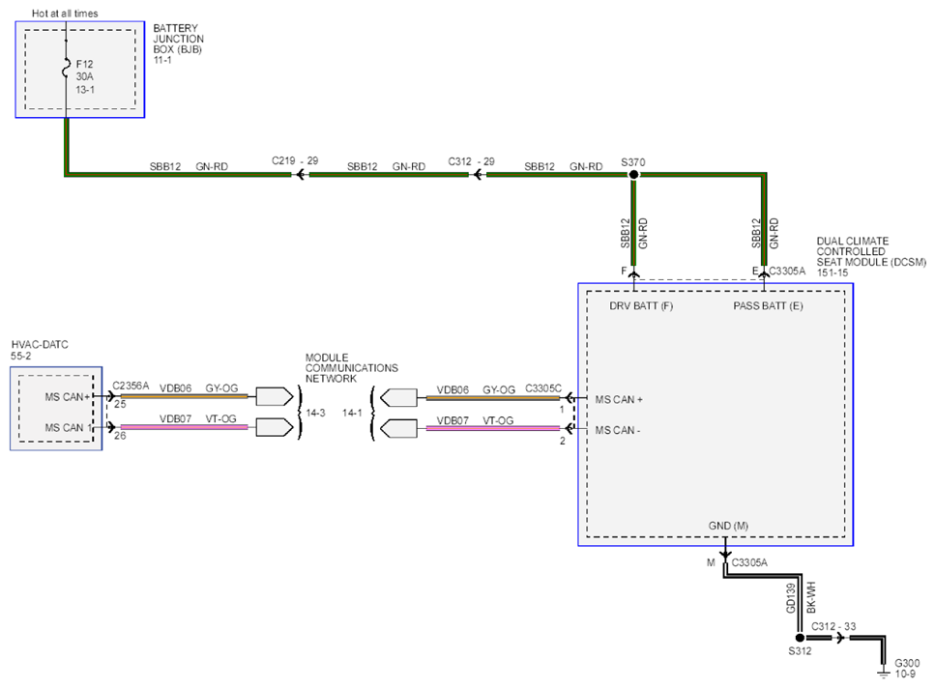Select the HVAC-DATC module label
The width and height of the screenshot is (935, 688).
(40, 345)
